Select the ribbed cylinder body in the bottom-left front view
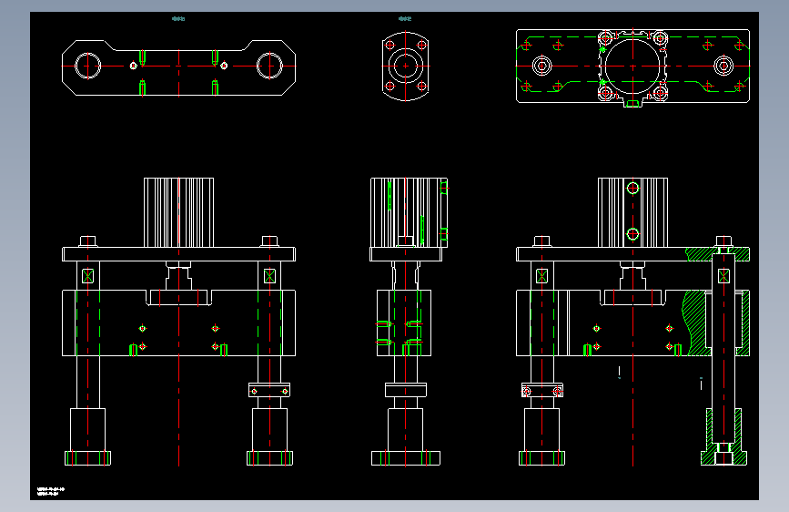 pyautogui.click(x=178, y=212)
